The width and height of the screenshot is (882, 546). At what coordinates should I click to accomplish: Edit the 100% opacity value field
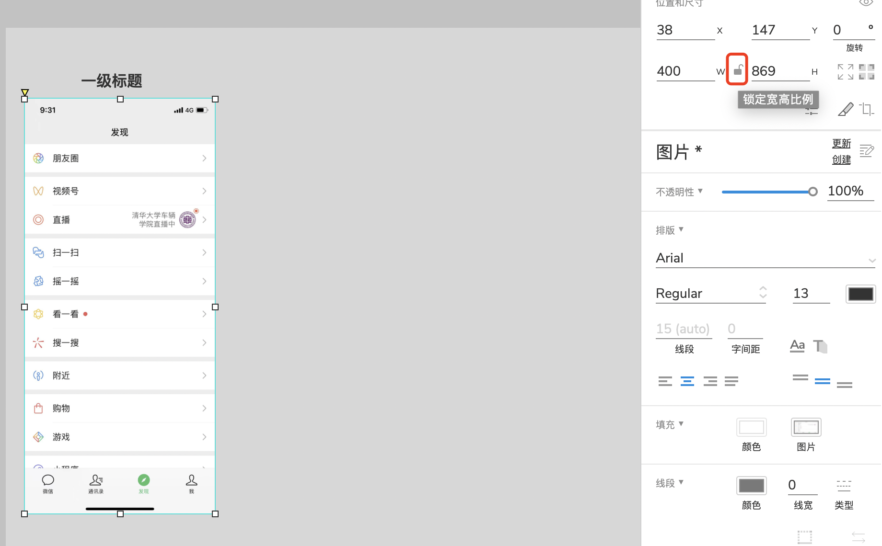pyautogui.click(x=850, y=191)
